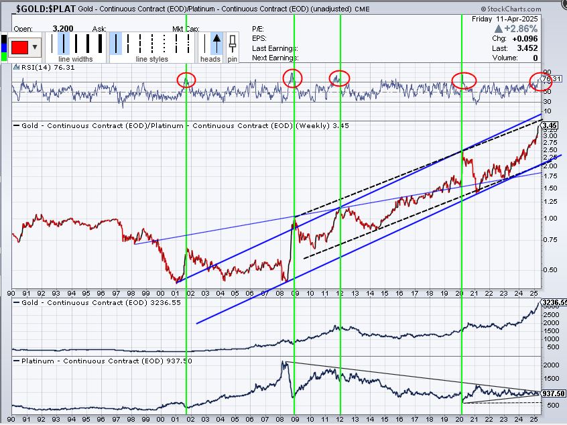The width and height of the screenshot is (567, 425).
Task: Pick the blue color from the palette strip
Action: click(3, 48)
